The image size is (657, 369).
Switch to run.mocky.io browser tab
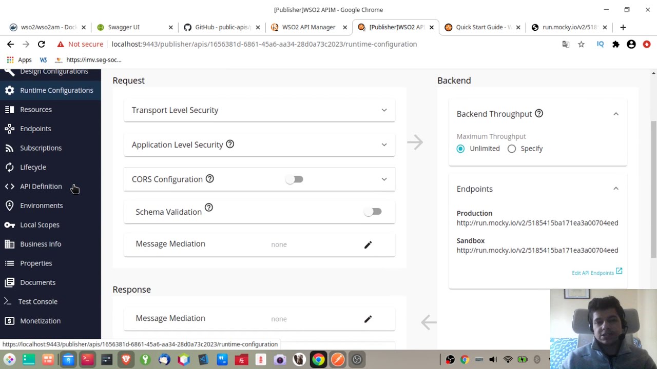569,27
